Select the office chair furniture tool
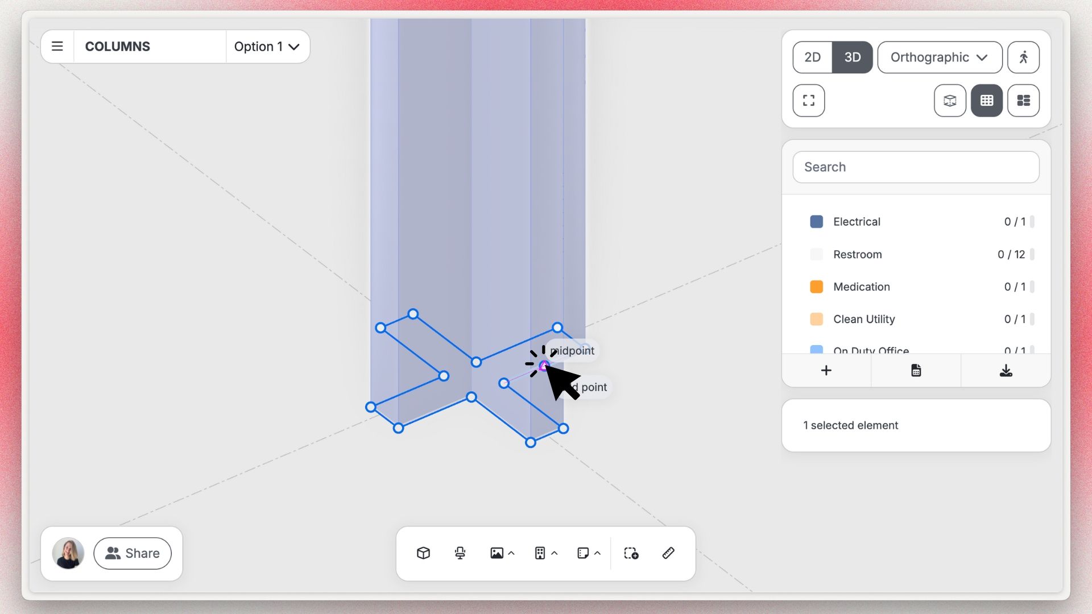 point(460,553)
